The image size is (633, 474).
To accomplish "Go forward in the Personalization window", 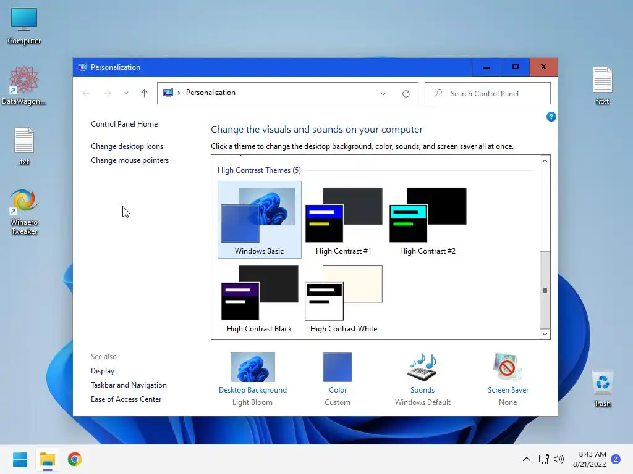I will coord(108,93).
